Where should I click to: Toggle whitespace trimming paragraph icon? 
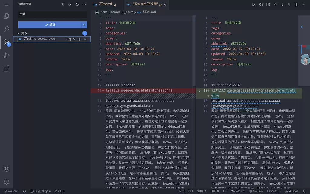click(289, 5)
